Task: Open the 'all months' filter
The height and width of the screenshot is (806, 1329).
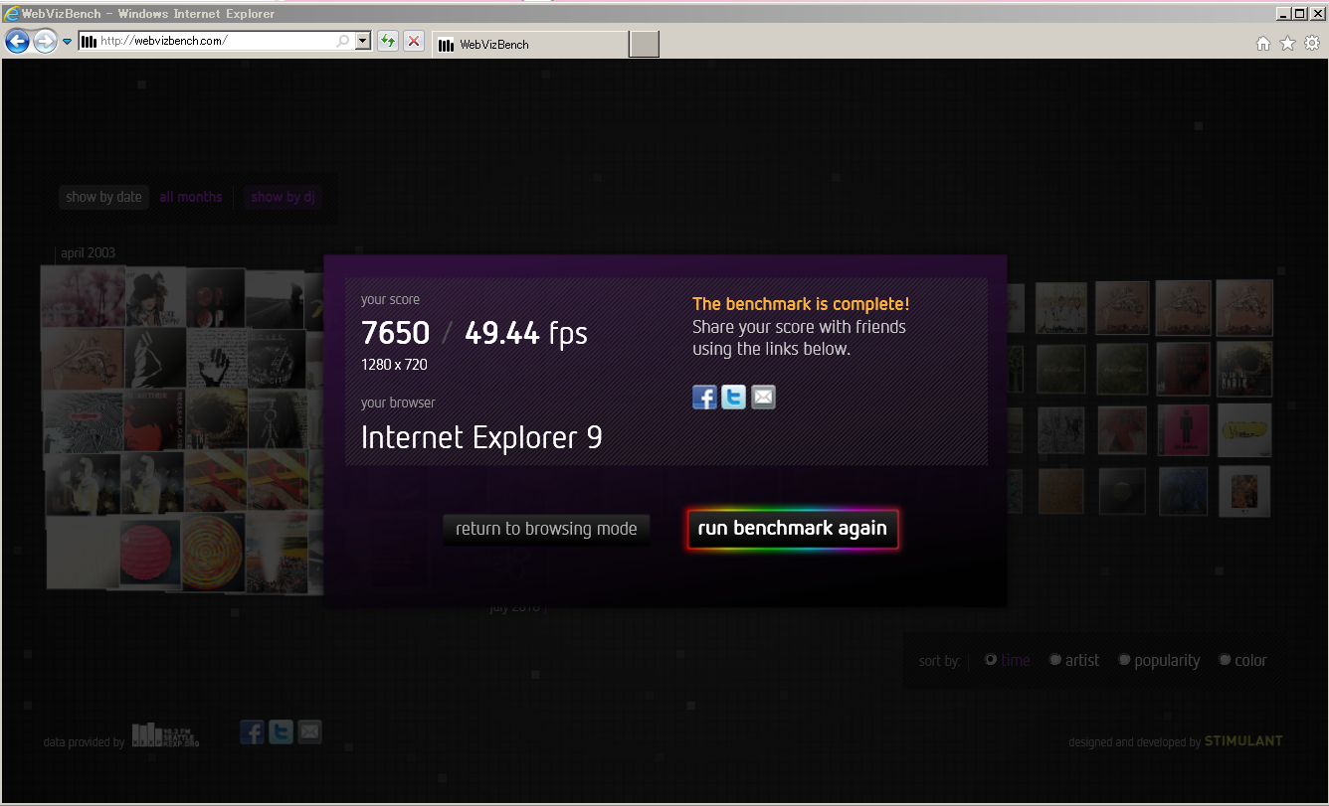Action: click(191, 197)
